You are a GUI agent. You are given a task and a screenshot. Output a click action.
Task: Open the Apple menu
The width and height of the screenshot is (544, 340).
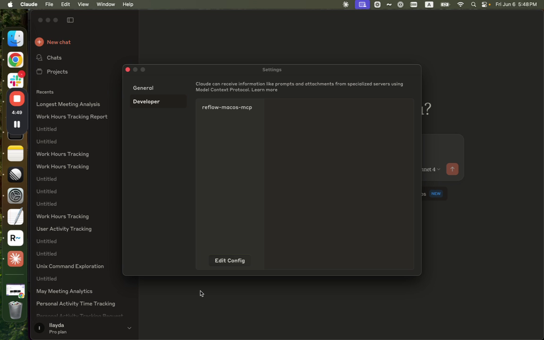[10, 5]
